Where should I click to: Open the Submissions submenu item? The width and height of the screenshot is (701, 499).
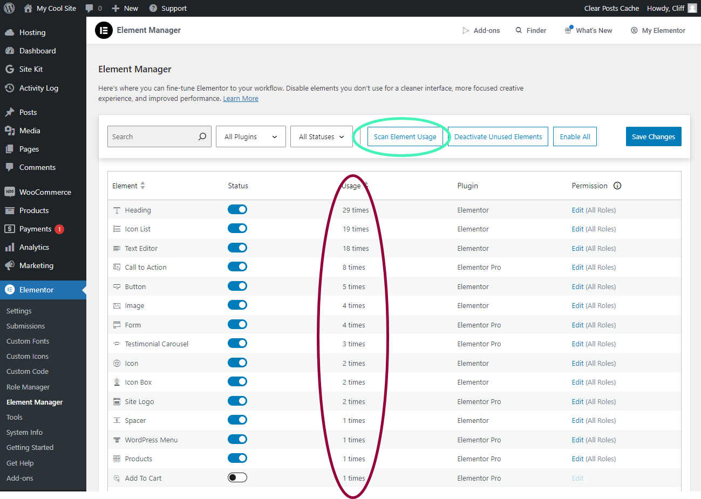click(x=25, y=326)
